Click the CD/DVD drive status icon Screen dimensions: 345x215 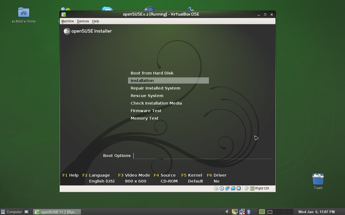222,188
